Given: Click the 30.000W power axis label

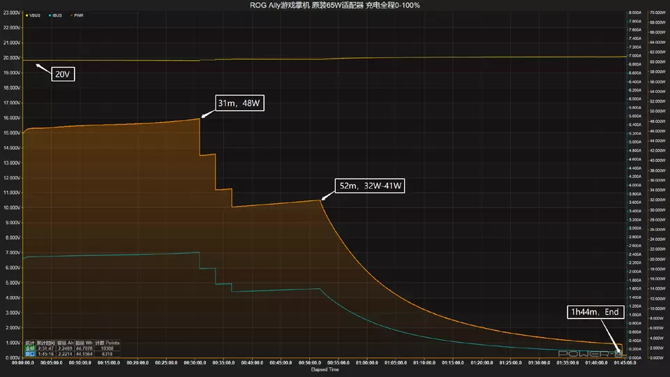Looking at the screenshot, I should (657, 210).
